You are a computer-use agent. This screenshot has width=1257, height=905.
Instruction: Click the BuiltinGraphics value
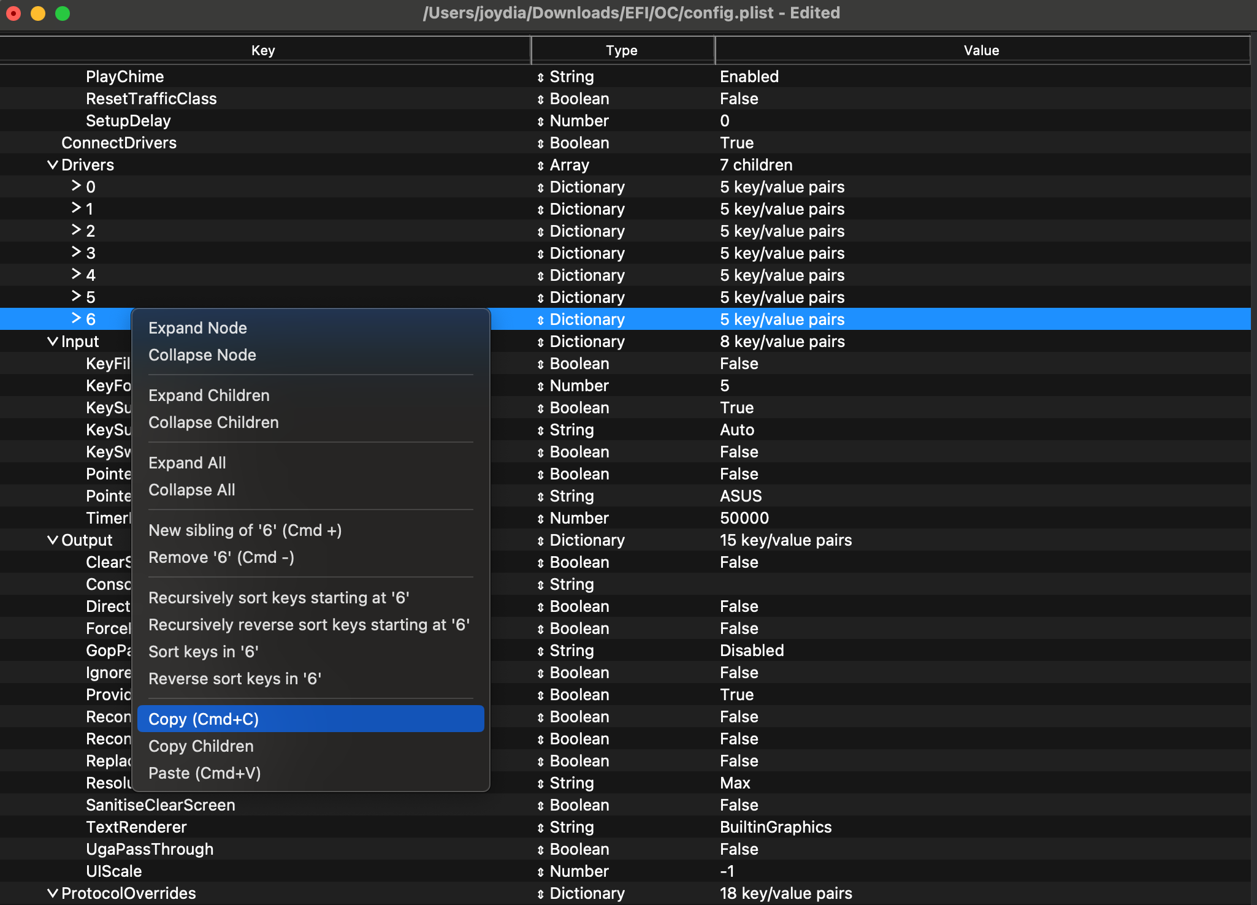click(x=776, y=827)
